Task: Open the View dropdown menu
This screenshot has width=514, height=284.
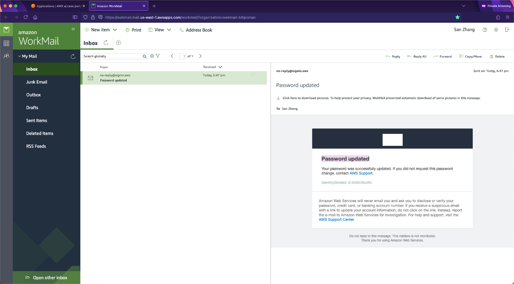Action: tap(160, 30)
